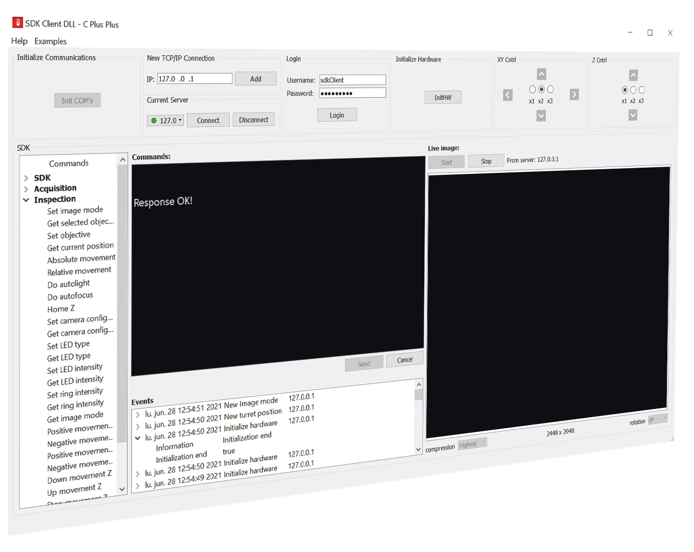Collapse the expanded 12:54:50 Initialize hardware event
Viewport: 694px width, 552px height.
[x=138, y=438]
